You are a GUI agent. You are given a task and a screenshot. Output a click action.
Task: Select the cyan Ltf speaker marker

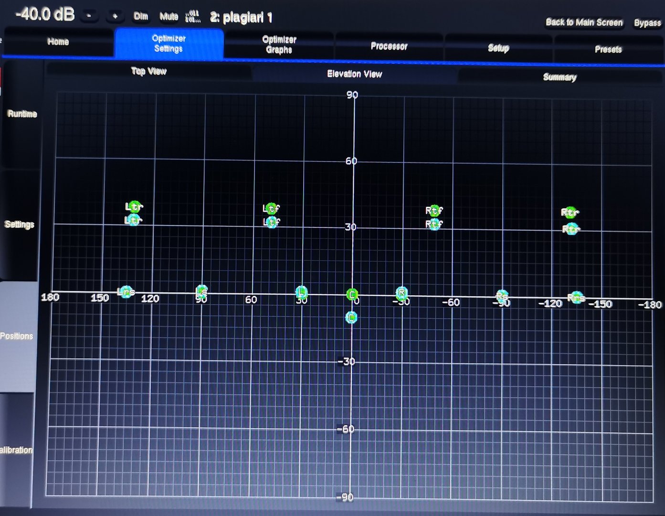pos(272,222)
